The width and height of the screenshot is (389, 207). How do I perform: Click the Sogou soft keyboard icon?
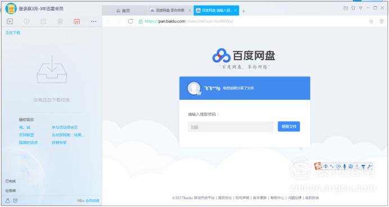tap(351, 167)
